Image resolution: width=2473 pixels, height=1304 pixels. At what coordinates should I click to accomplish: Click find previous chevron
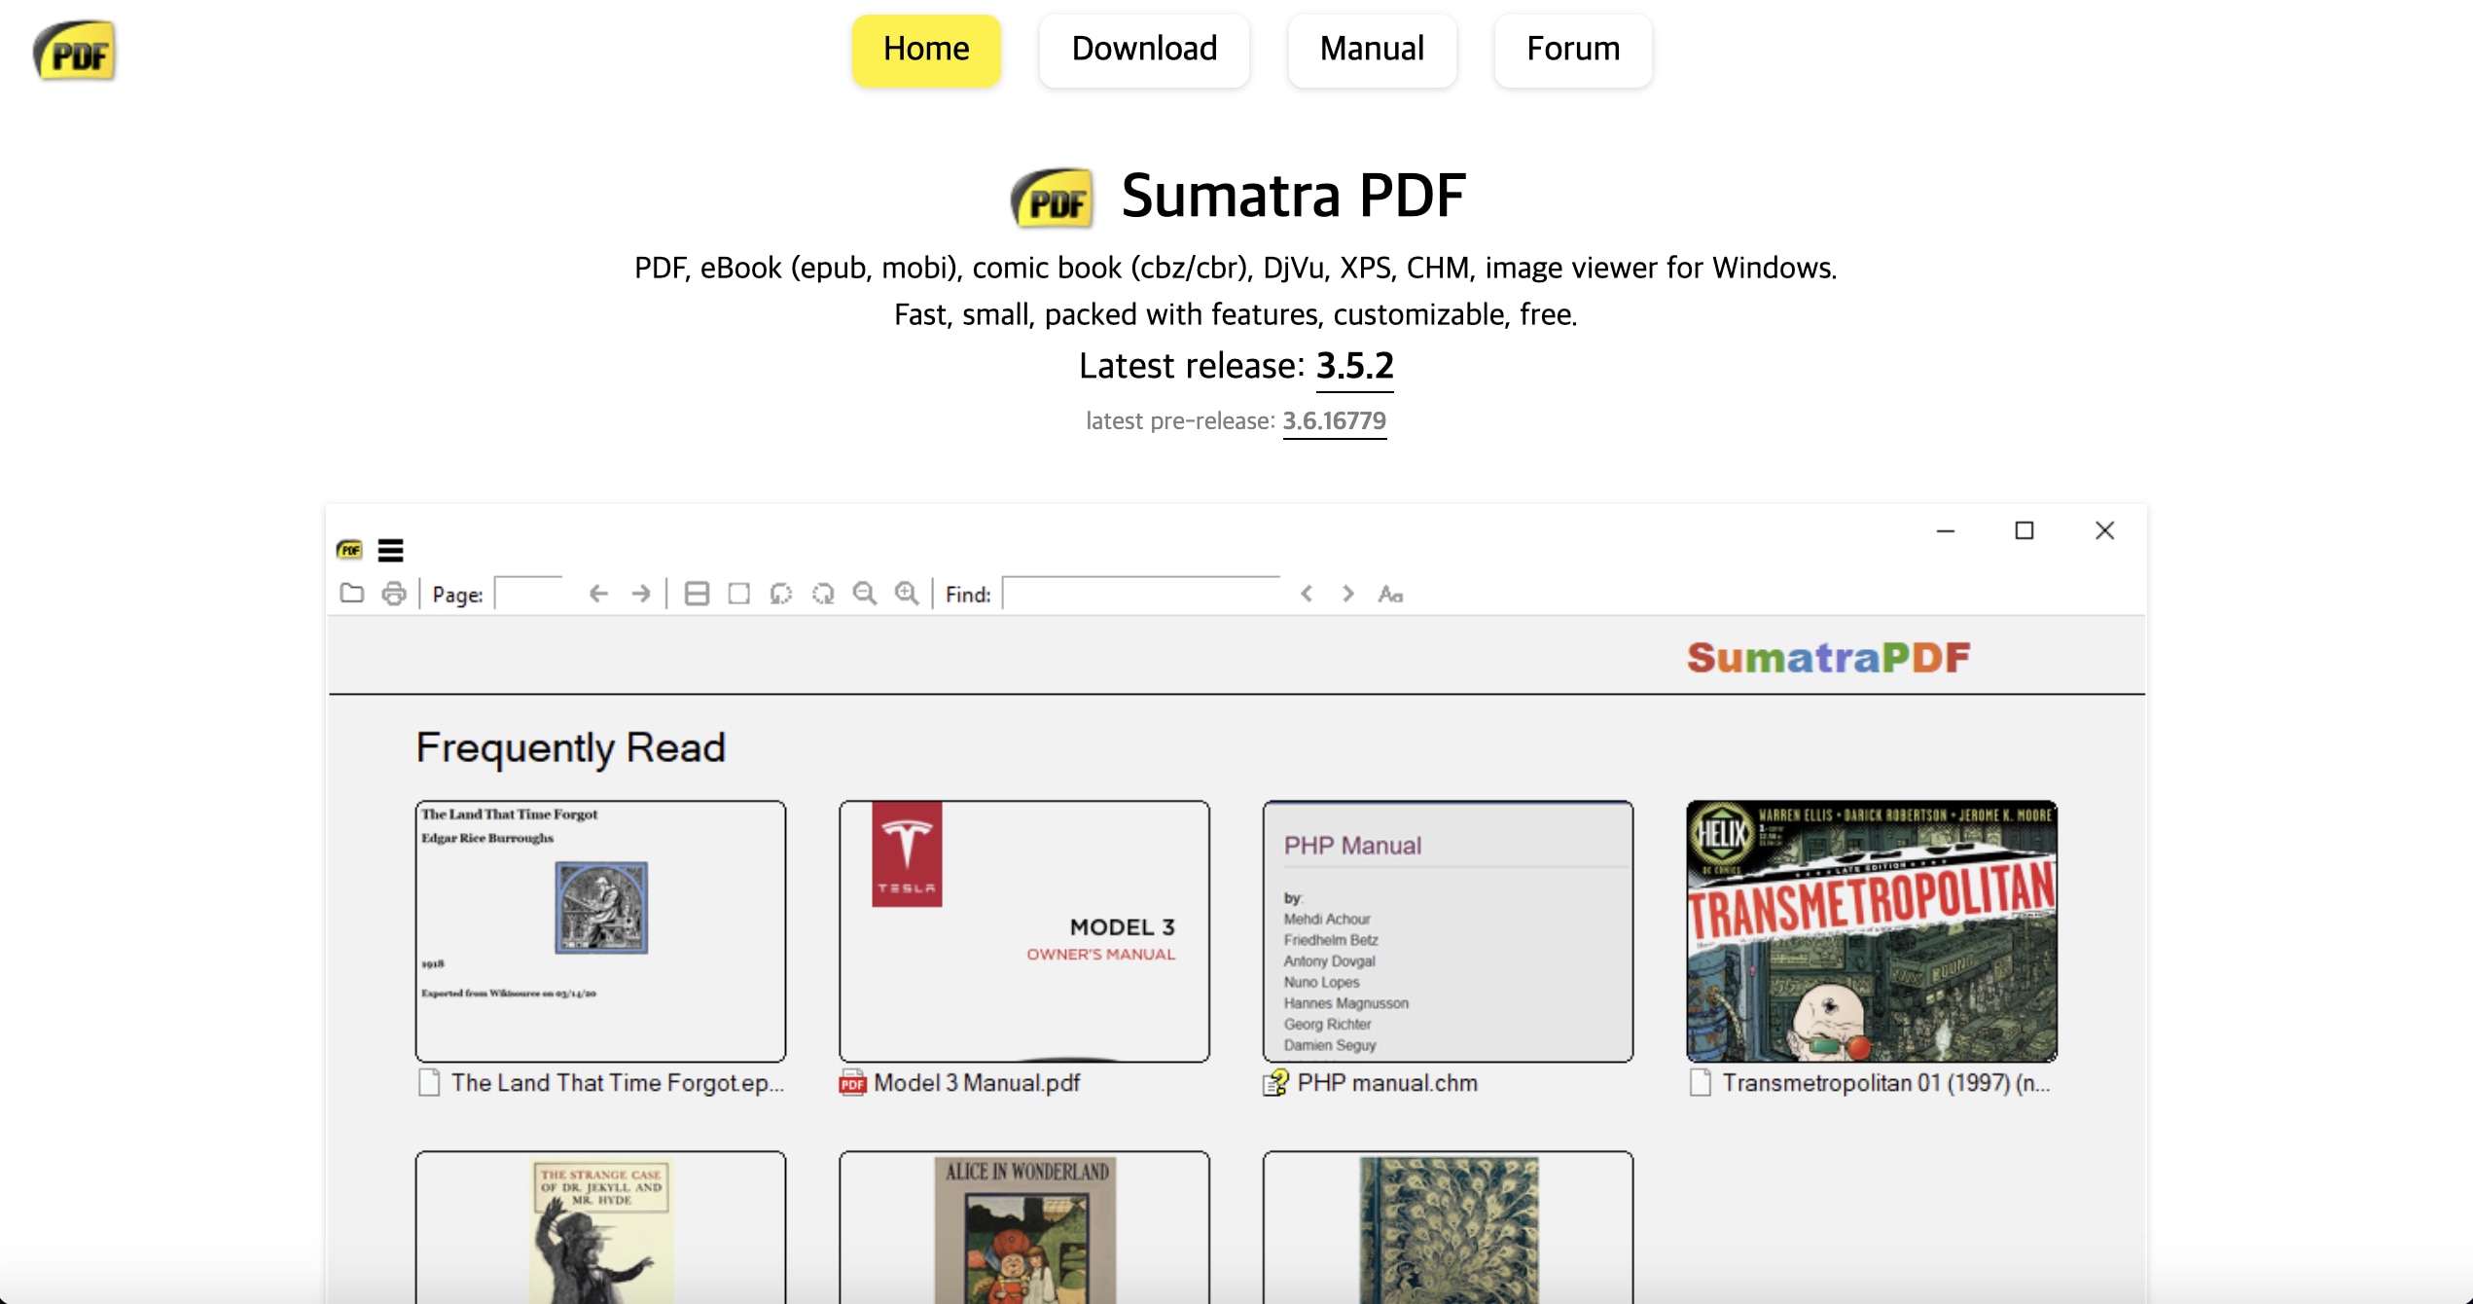pyautogui.click(x=1307, y=594)
